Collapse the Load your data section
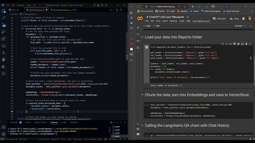Viewport: 255px width, 143px height. tap(142, 37)
